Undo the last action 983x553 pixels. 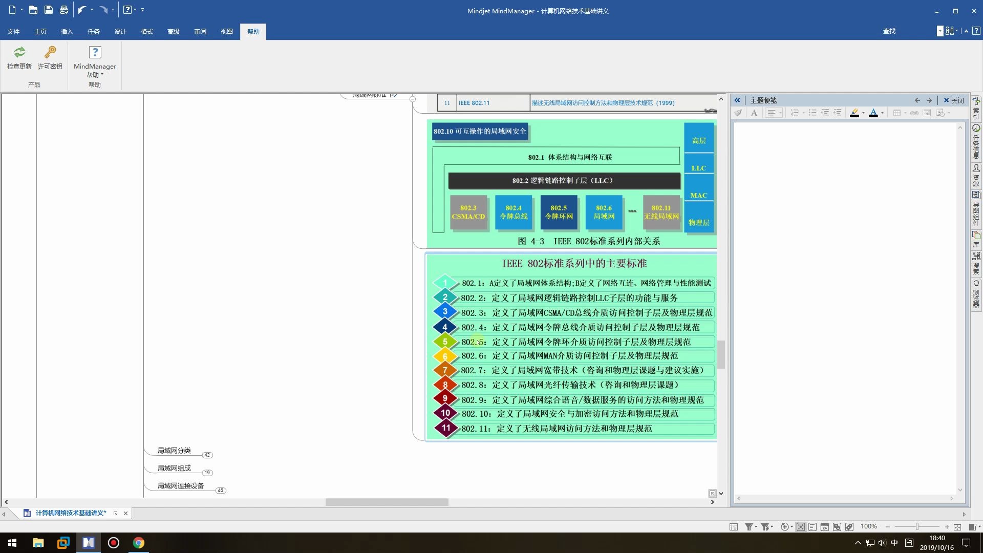[82, 10]
